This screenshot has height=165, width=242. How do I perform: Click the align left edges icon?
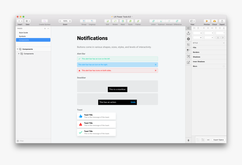click(x=204, y=28)
